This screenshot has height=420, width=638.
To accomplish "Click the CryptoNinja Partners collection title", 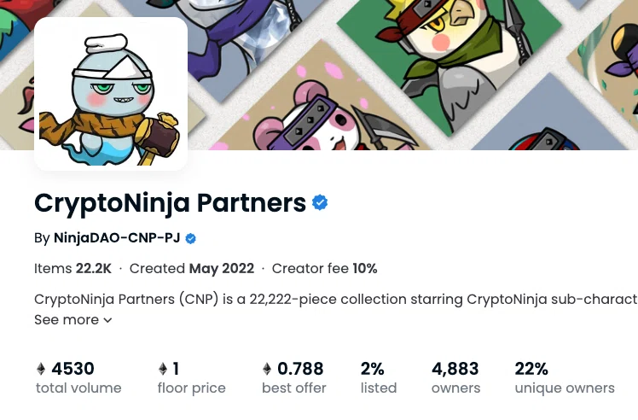I will (170, 202).
